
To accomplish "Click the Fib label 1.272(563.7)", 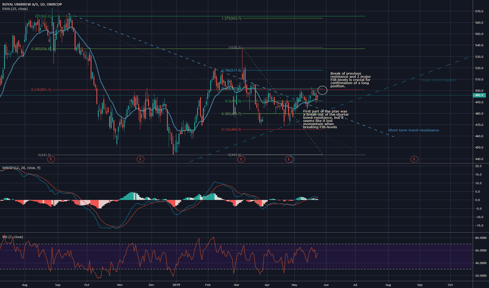I will (231, 18).
